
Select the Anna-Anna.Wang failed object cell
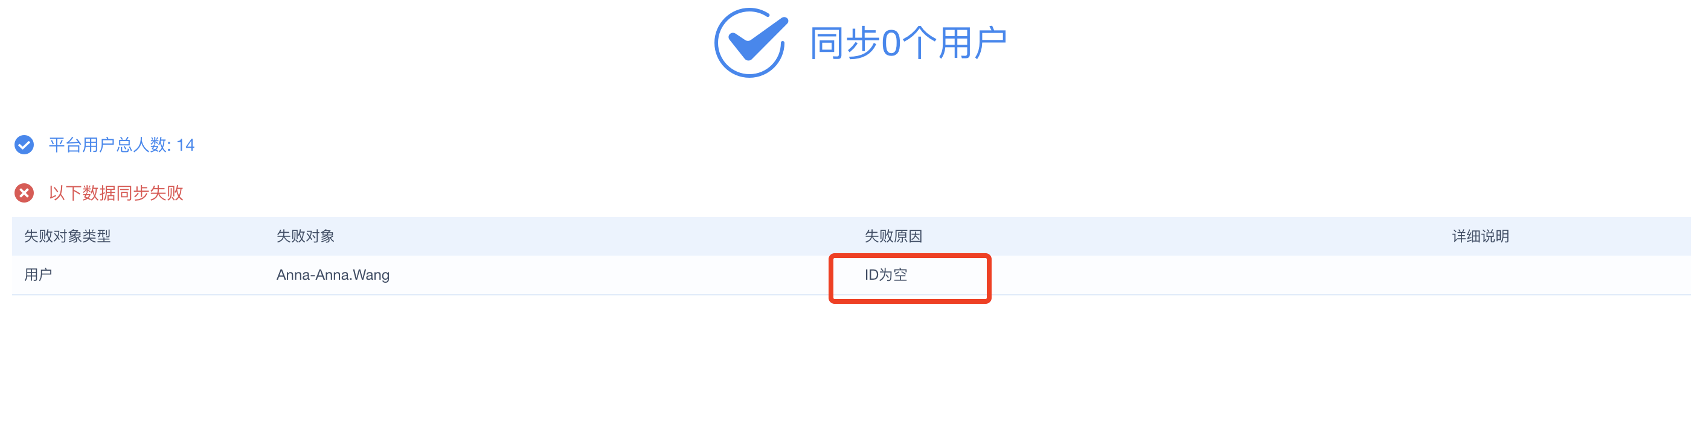333,275
